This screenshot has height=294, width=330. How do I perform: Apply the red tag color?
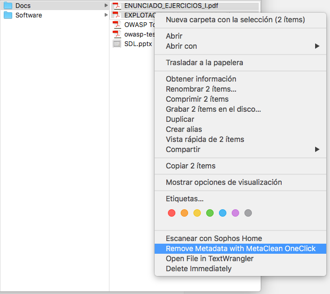tap(171, 213)
